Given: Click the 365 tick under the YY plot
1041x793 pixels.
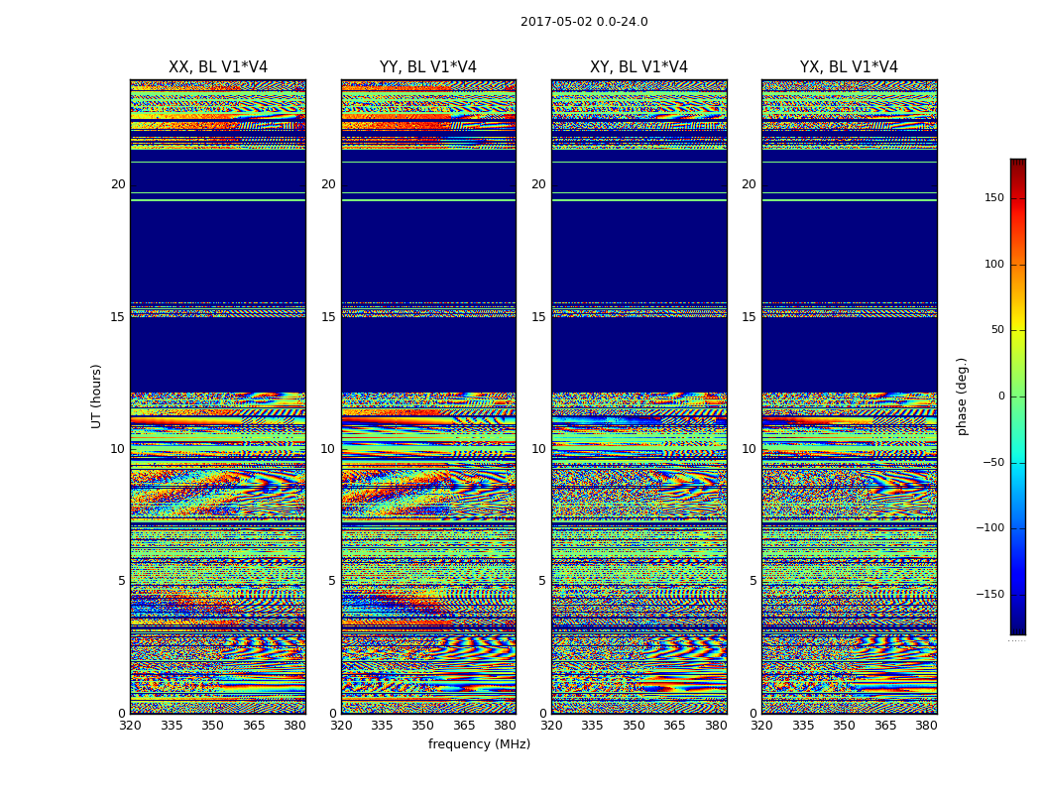Looking at the screenshot, I should [464, 726].
